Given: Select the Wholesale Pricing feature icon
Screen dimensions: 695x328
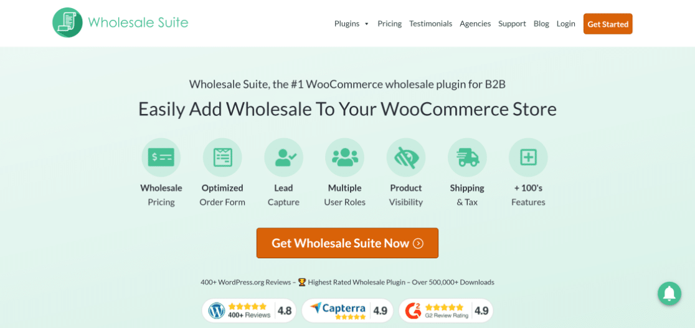Looking at the screenshot, I should [x=161, y=157].
